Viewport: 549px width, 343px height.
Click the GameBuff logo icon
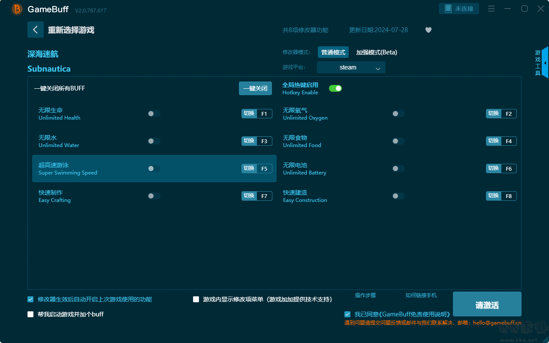17,9
